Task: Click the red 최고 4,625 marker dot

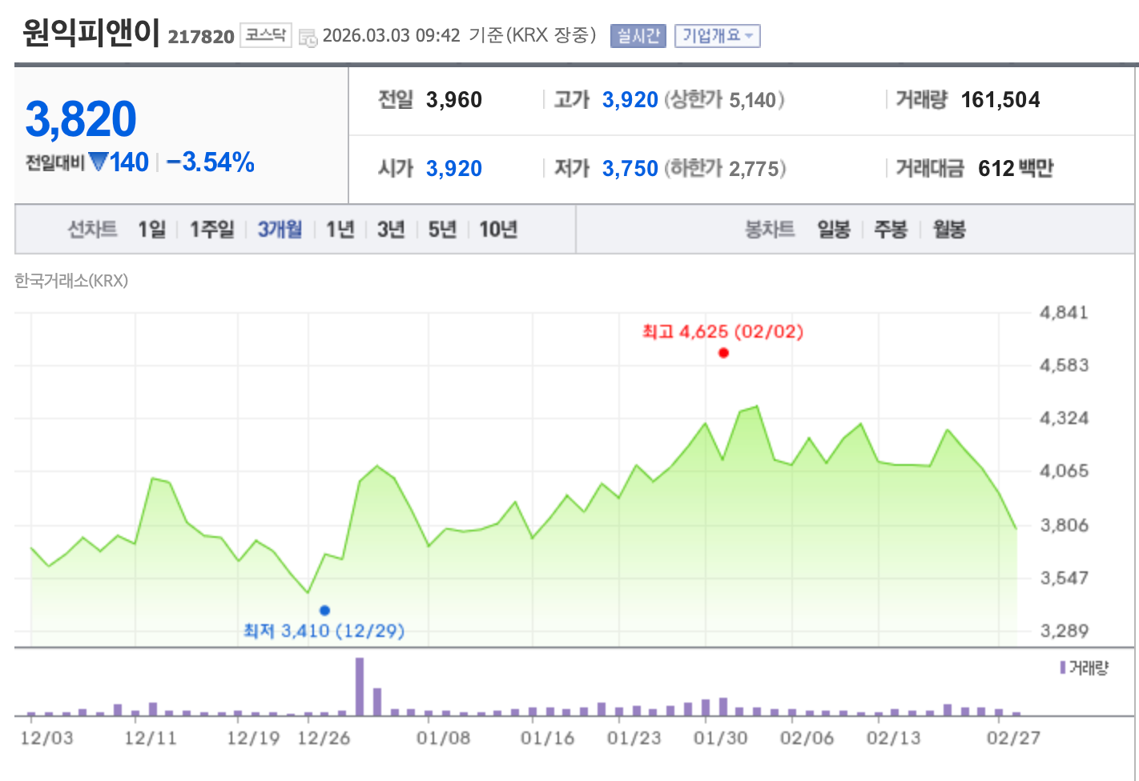Action: click(x=723, y=353)
